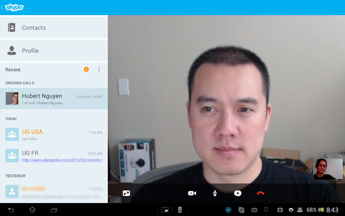345x216 pixels.
Task: Tap the mail notification icon in status bar
Action: [x=254, y=210]
